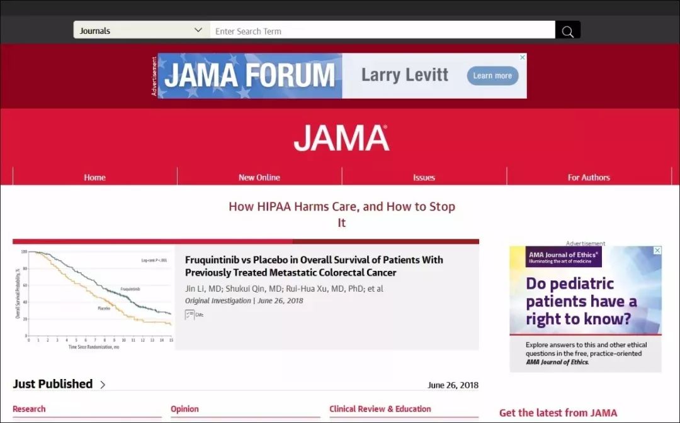Screen dimensions: 680x423
Task: Open the For Authors tab
Action: [589, 177]
